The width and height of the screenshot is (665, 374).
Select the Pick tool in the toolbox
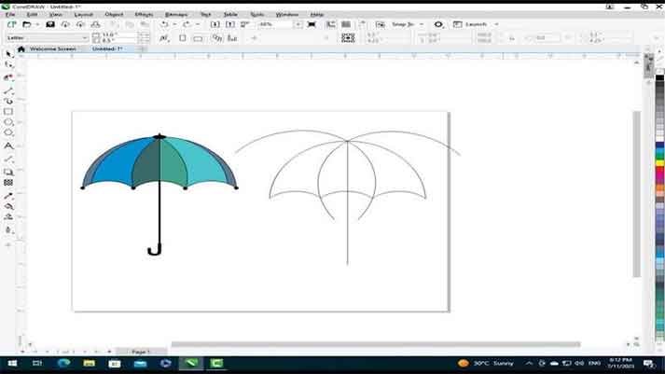click(x=8, y=54)
